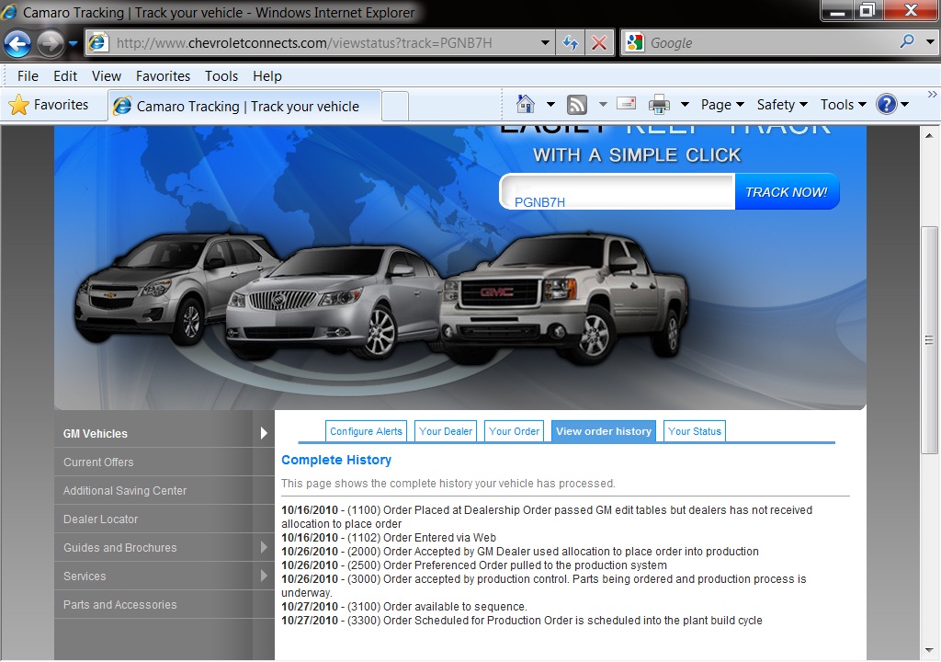941x662 pixels.
Task: Click the tracking code field showing PGNB7H
Action: pos(617,192)
